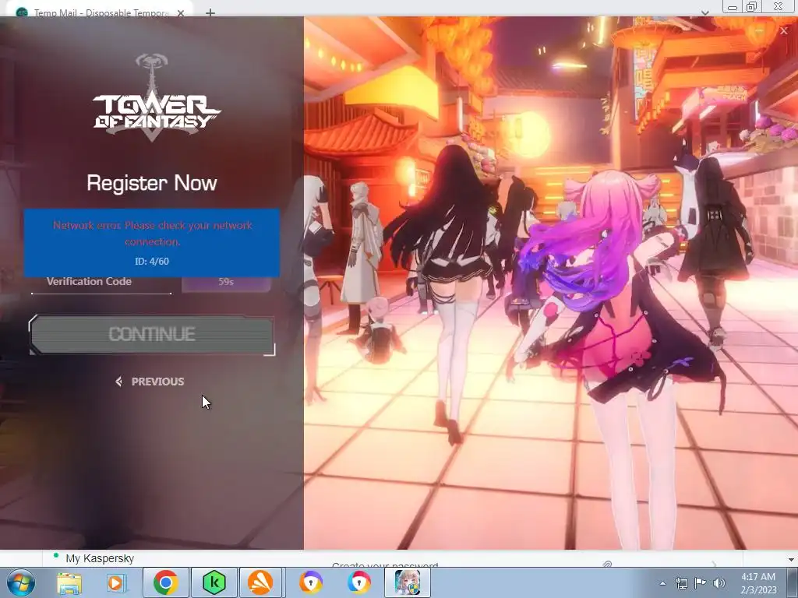Open Windows Explorer from the taskbar
Image resolution: width=798 pixels, height=598 pixels.
pos(69,582)
